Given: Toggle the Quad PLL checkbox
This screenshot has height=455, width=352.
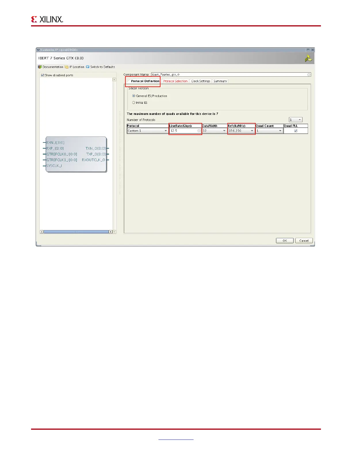Looking at the screenshot, I should pyautogui.click(x=296, y=131).
